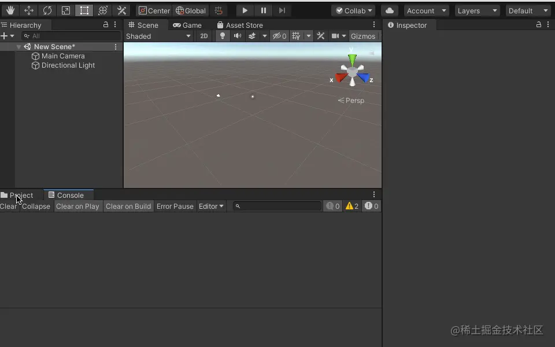Open custom editor tools

(x=121, y=10)
